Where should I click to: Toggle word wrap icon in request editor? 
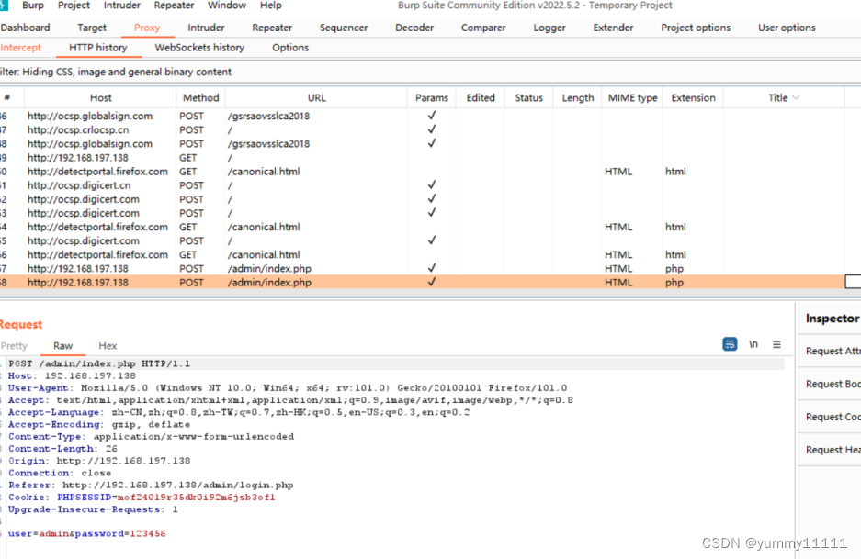730,344
